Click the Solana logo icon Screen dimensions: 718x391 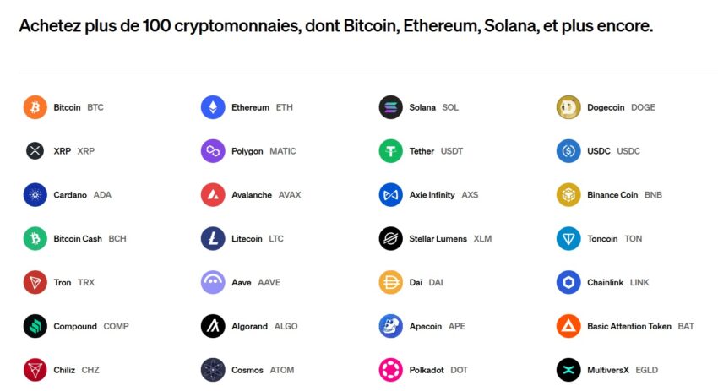click(x=391, y=107)
